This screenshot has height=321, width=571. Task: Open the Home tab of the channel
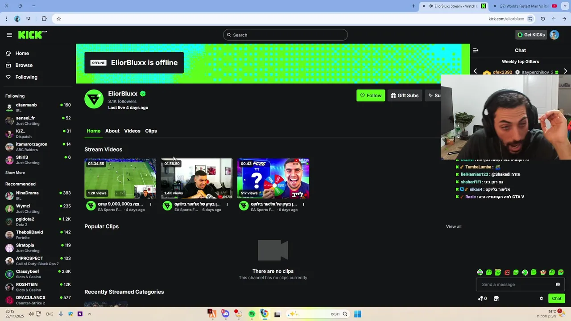pos(93,131)
